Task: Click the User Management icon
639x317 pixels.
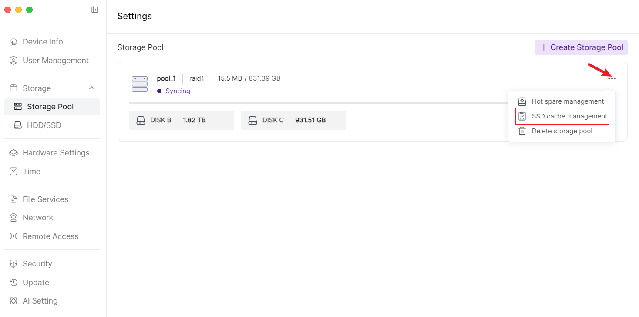Action: (14, 61)
